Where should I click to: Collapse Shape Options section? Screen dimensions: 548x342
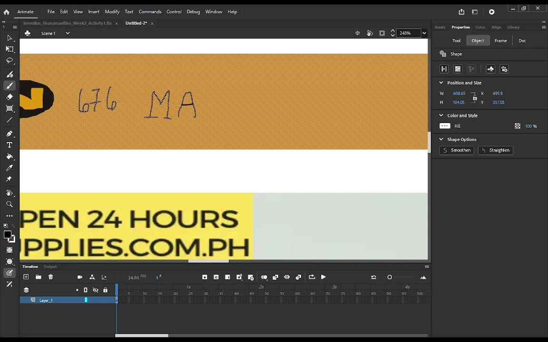pos(441,139)
